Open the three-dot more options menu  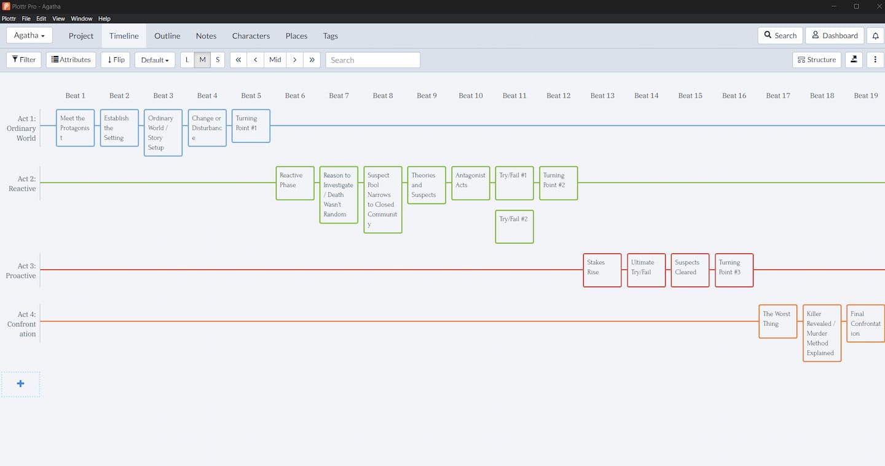pos(875,60)
